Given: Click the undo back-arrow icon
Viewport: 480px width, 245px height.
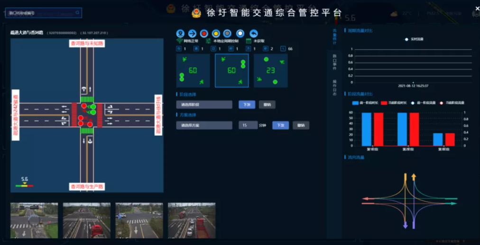Looking at the screenshot, I should tap(253, 33).
